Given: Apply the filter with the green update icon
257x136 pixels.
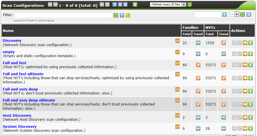Looking at the screenshot, I should tap(116, 15).
